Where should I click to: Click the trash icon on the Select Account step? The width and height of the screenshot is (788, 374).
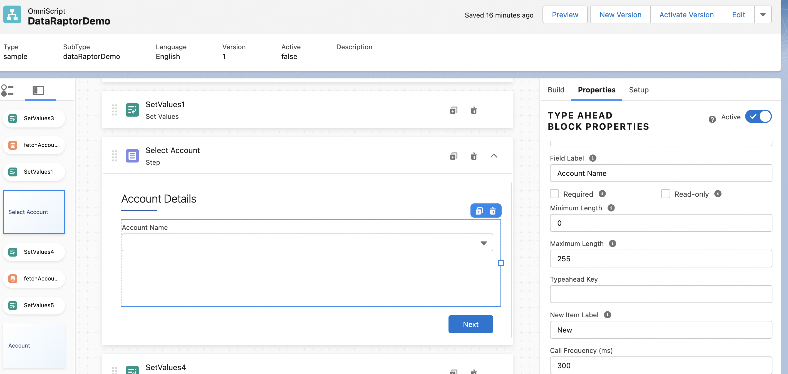[474, 156]
